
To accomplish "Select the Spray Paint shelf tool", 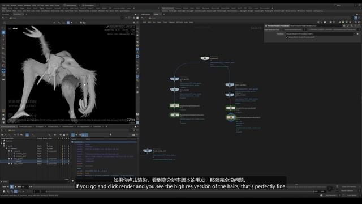I will click(x=69, y=11).
